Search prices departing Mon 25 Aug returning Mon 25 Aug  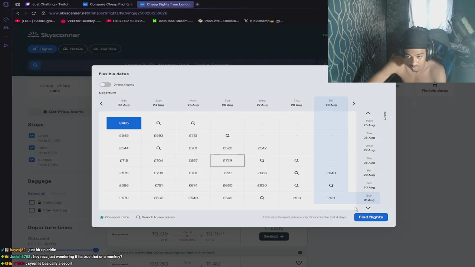point(193,123)
